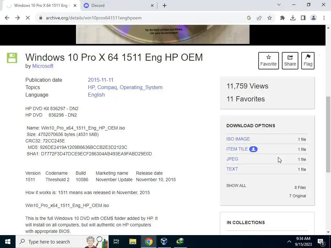Open the Chrome extensions puzzle icon
The image size is (331, 248).
point(283,18)
